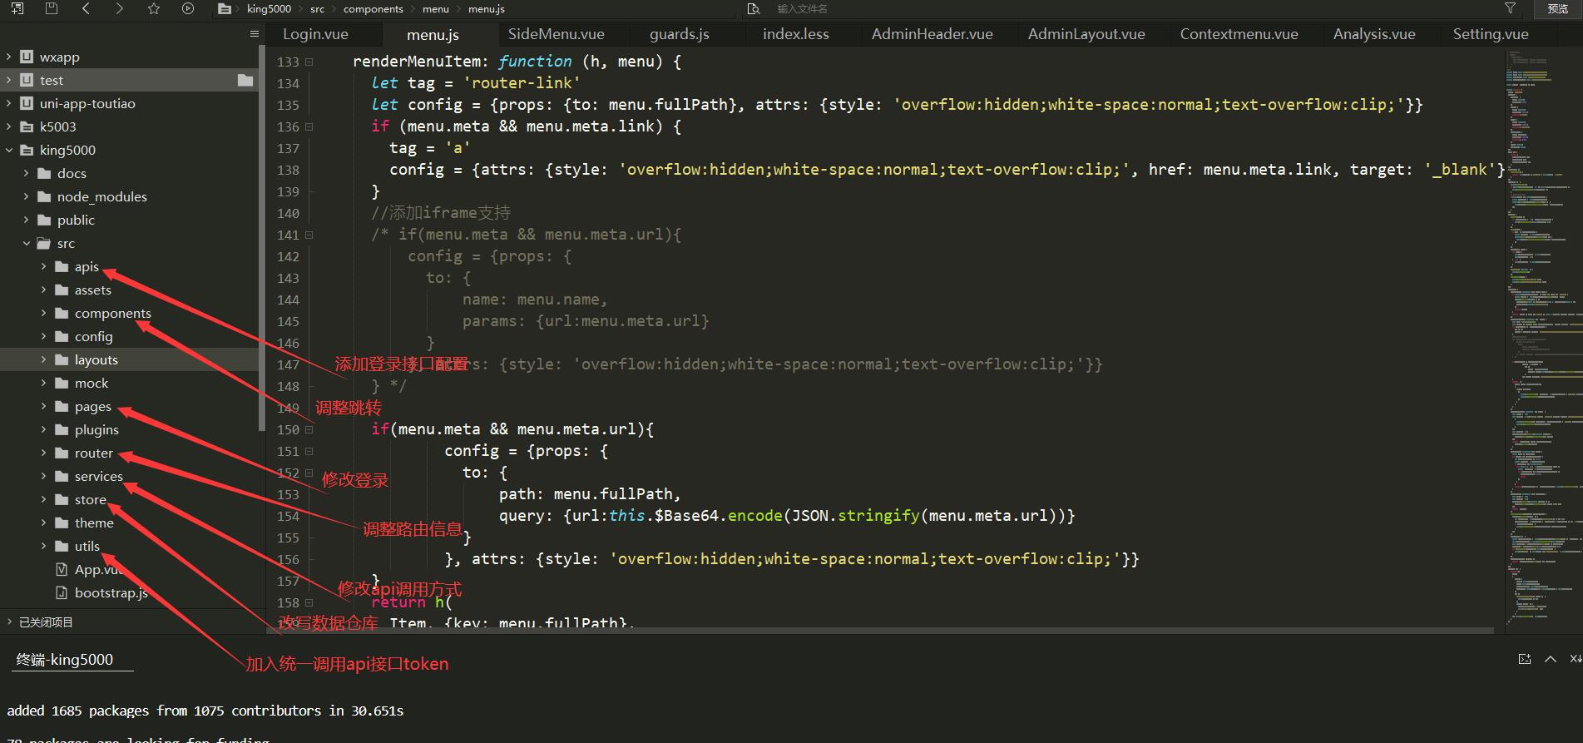Expand the wxapp project
This screenshot has height=743, width=1583.
(x=9, y=57)
